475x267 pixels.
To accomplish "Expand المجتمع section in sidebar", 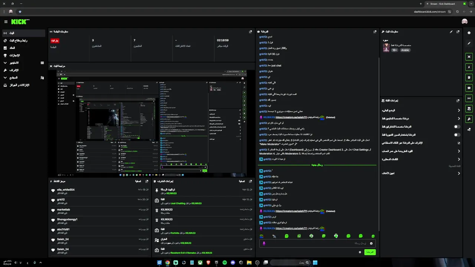I will 5,78.
